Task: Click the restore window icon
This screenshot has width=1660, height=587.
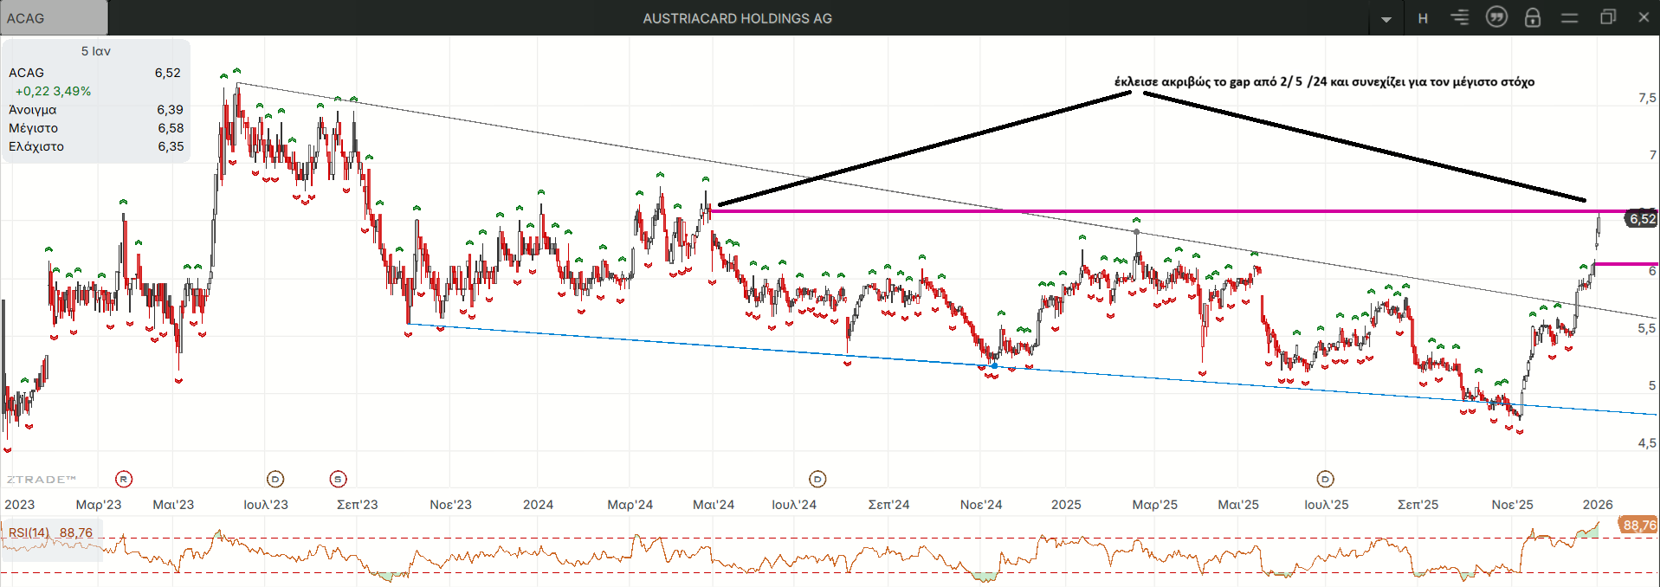Action: [x=1607, y=17]
